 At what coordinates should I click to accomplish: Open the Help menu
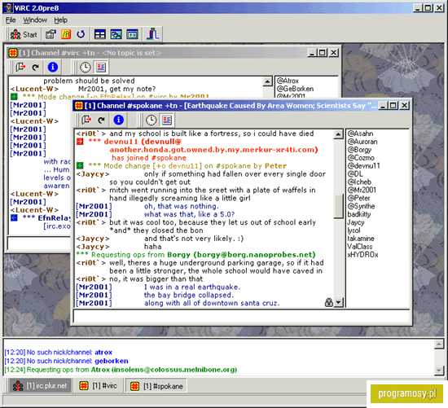click(x=60, y=20)
